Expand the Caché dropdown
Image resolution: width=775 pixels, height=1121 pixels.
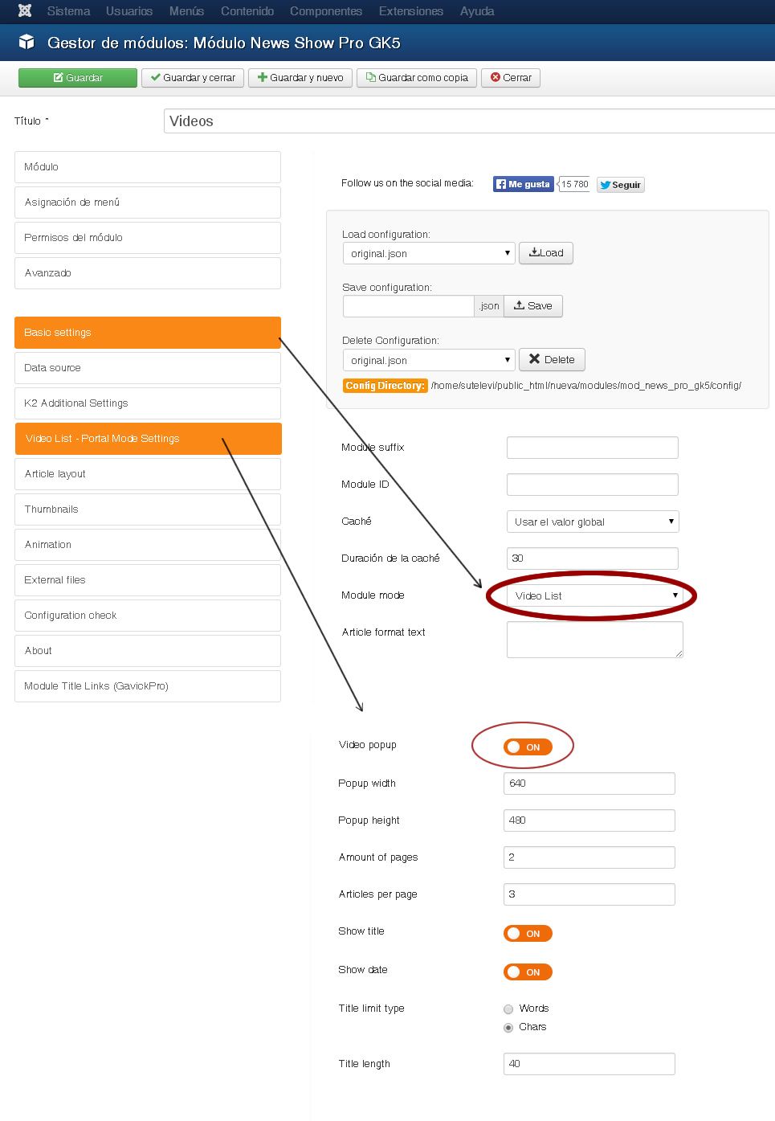click(593, 522)
